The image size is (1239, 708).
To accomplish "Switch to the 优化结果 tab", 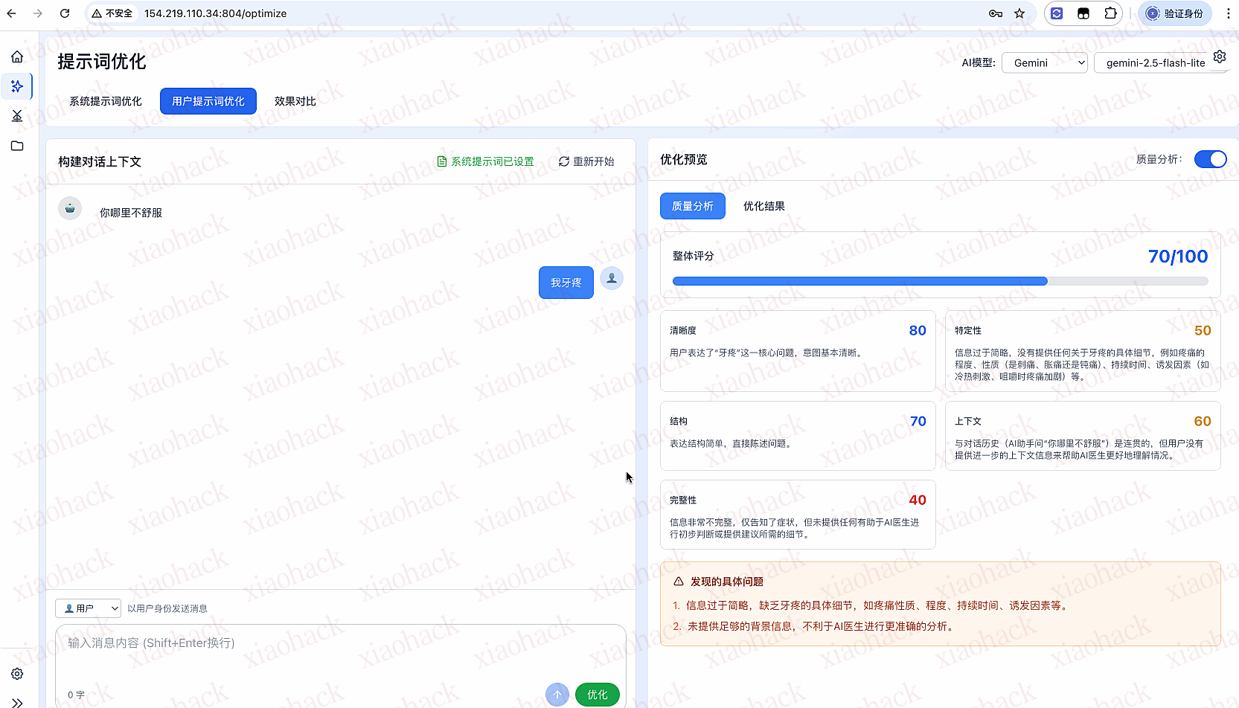I will 763,206.
